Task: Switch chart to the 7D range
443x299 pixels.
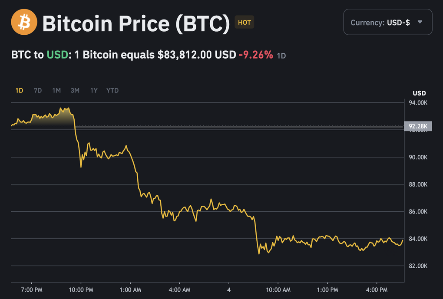Action: 38,91
